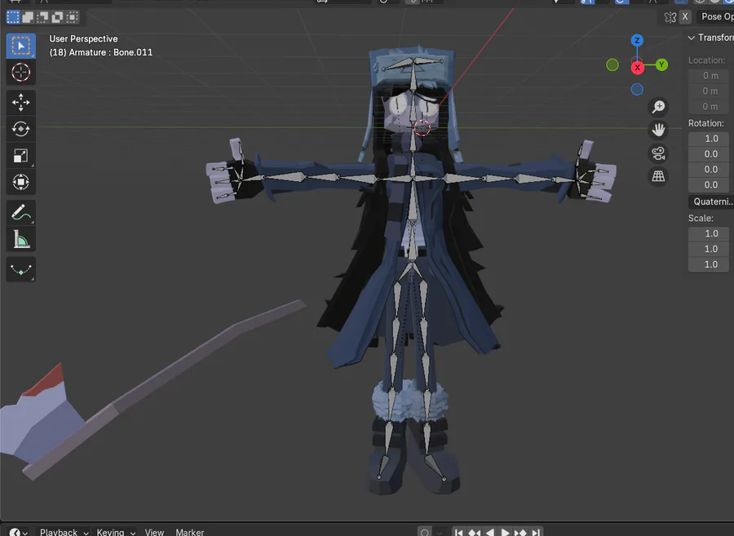
Task: Switch perspective/orthographic with grid icon
Action: pyautogui.click(x=659, y=176)
